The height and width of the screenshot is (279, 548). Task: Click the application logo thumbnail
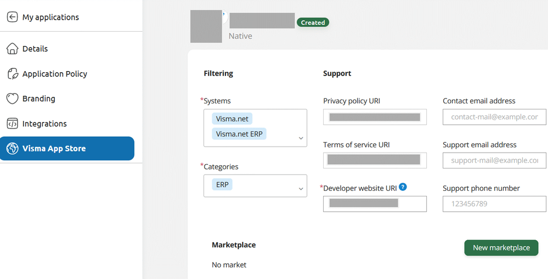click(206, 26)
